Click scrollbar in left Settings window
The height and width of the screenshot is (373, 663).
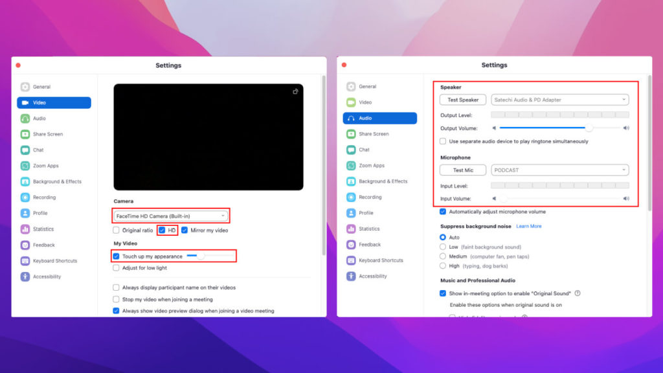pos(324,166)
